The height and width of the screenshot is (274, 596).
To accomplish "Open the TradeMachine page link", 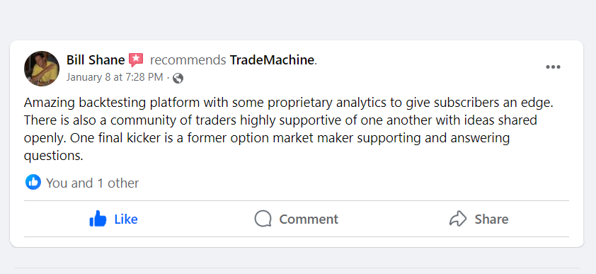I will [272, 60].
